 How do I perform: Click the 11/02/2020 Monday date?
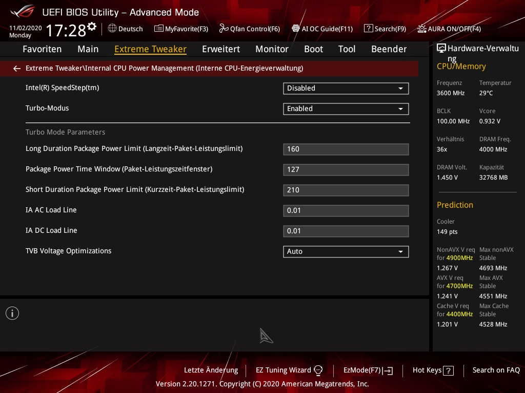pos(26,32)
